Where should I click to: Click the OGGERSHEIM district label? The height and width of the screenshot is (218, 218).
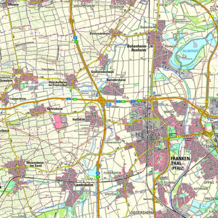pos(142,213)
